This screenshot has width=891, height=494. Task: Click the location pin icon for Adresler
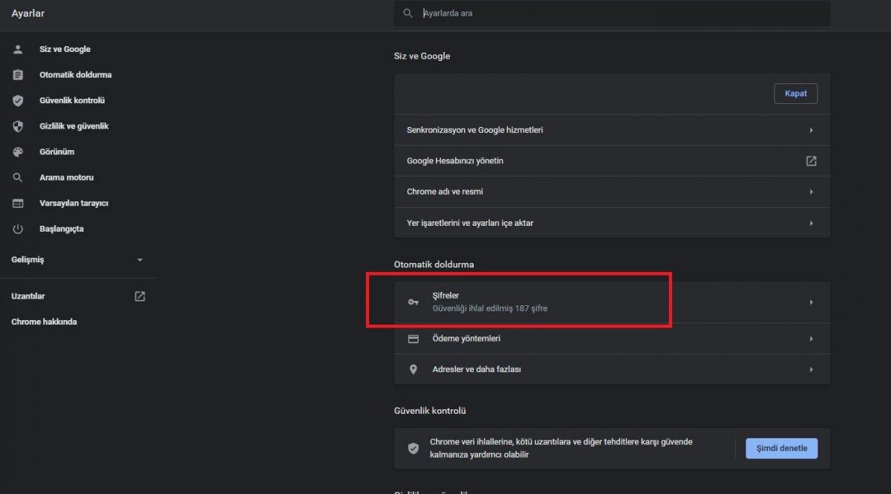click(x=414, y=369)
